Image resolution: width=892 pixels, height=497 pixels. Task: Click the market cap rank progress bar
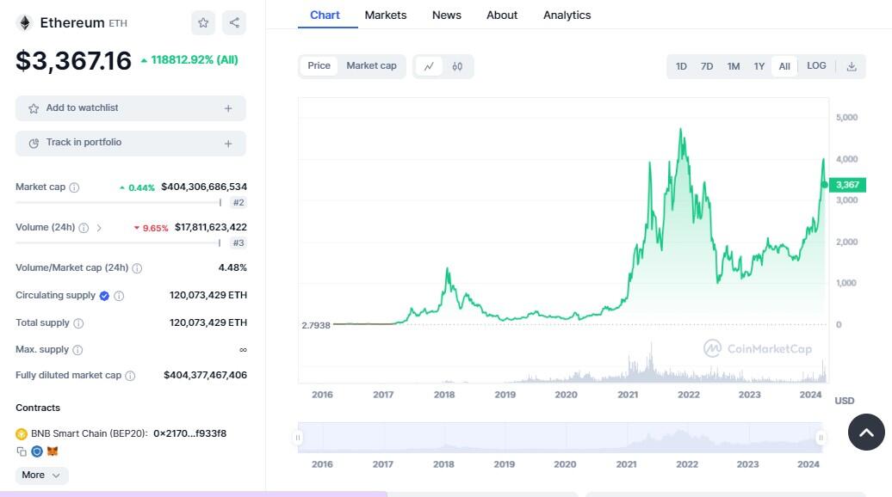click(118, 203)
